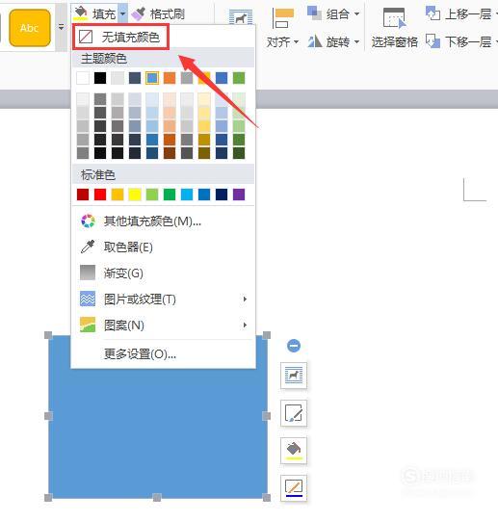Open the Rotate dropdown

(x=343, y=42)
